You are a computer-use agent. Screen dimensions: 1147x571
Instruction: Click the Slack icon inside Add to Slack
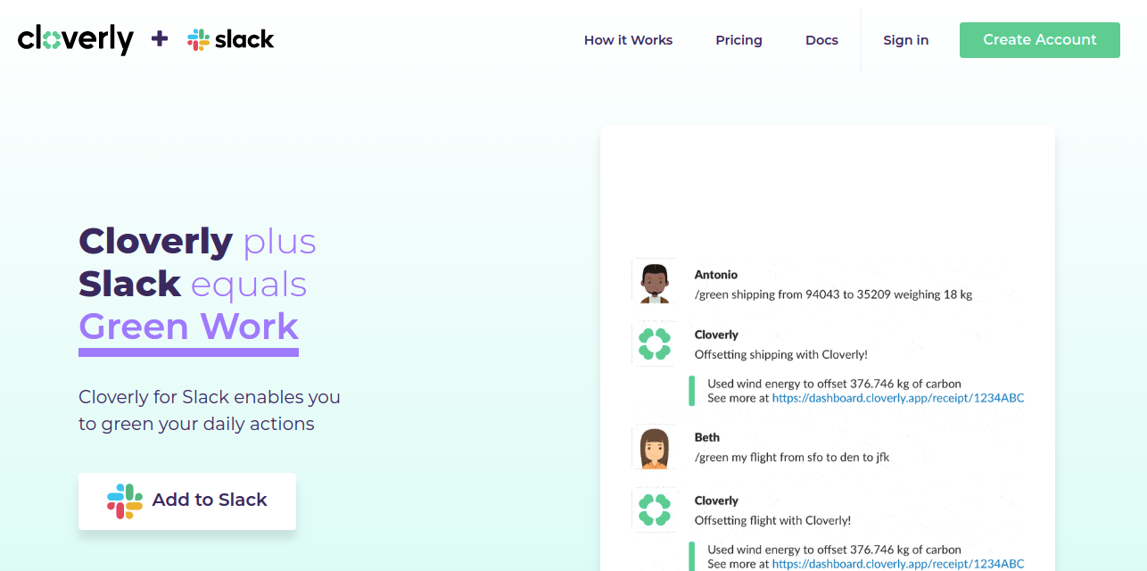125,501
